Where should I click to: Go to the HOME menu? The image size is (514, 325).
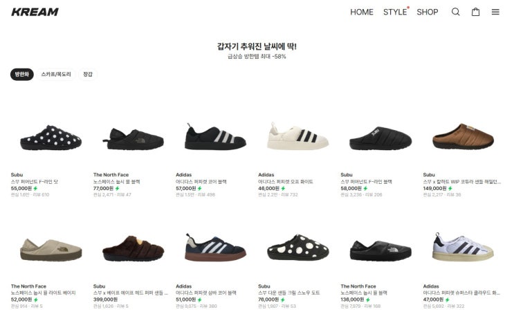point(362,12)
